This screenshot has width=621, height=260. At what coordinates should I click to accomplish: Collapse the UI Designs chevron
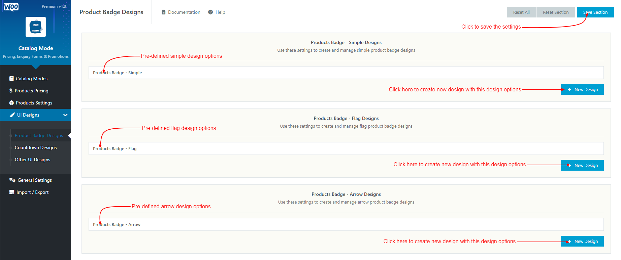[x=65, y=115]
